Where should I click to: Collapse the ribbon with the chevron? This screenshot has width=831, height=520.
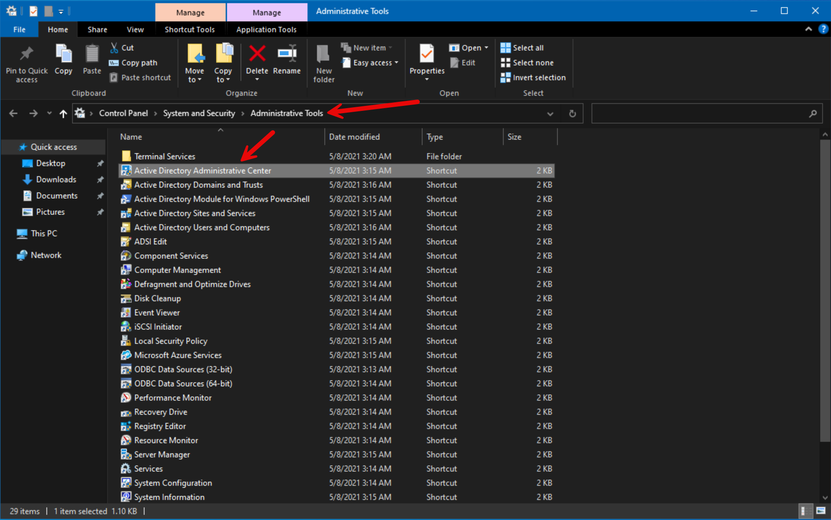[808, 29]
